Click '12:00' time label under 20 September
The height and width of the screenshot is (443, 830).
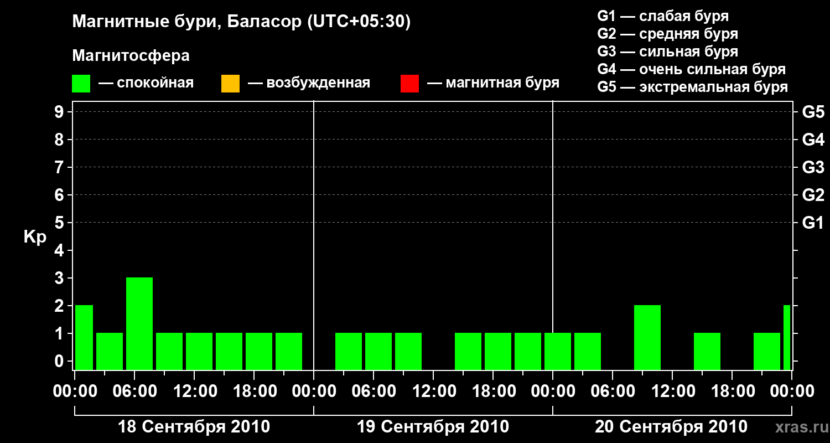coord(672,392)
